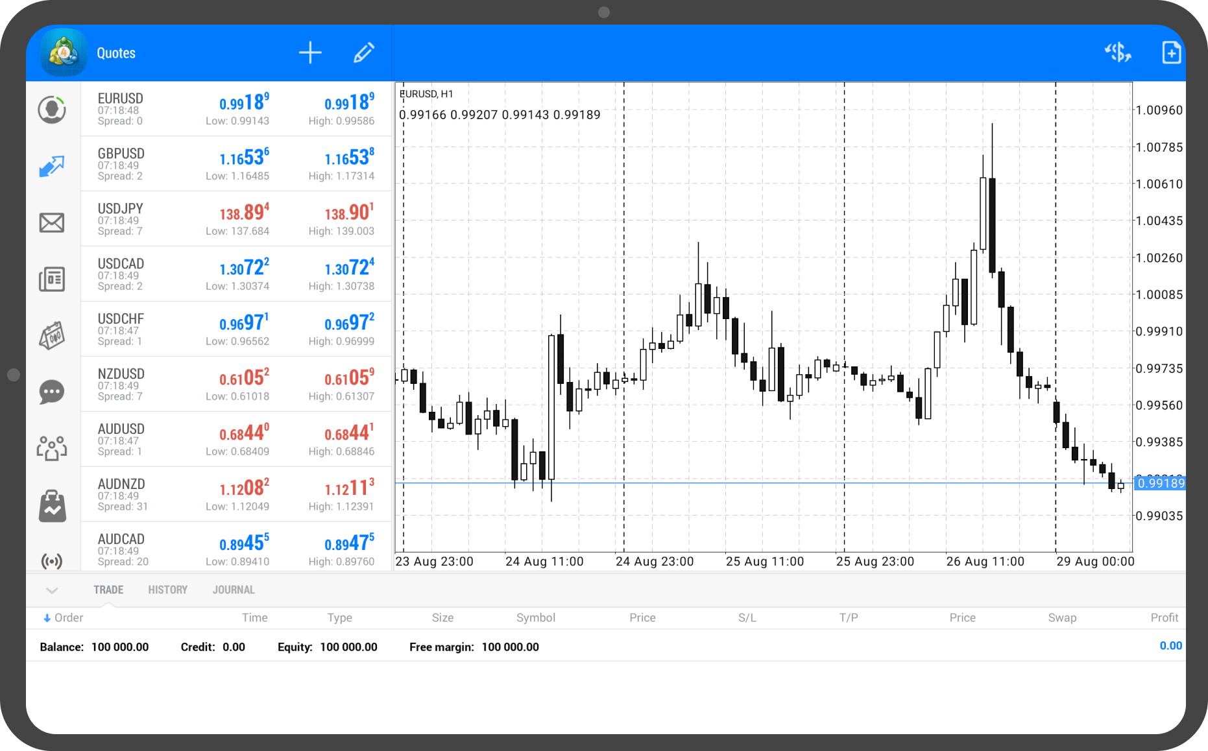Open the market shopping bag icon

[x=52, y=506]
